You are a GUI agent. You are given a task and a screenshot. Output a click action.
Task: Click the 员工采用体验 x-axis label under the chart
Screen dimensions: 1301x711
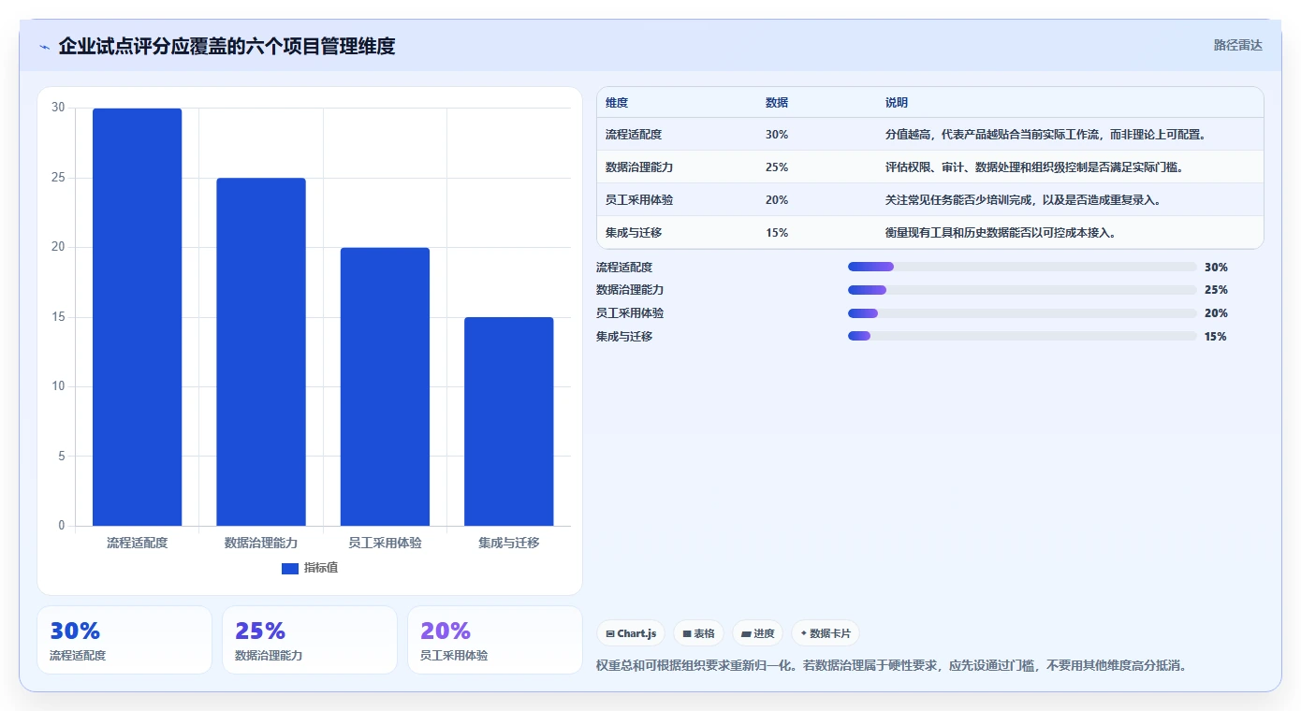tap(385, 543)
